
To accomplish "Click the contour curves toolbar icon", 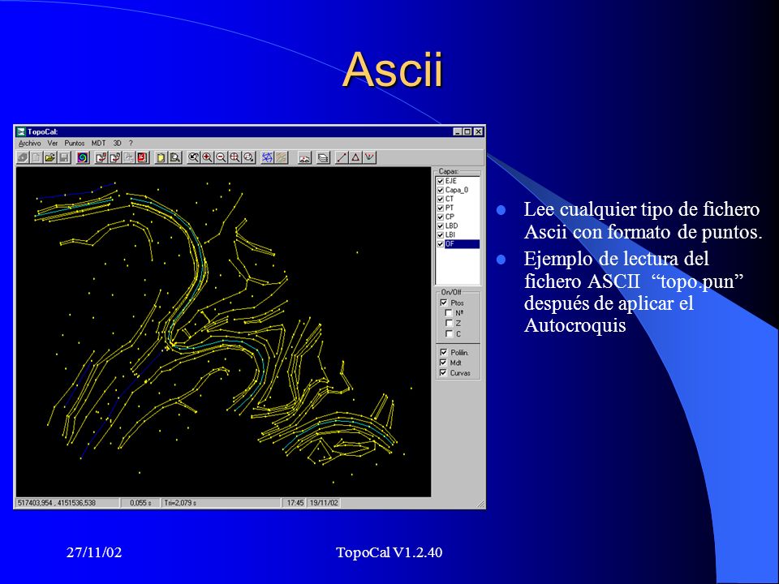I will click(x=282, y=157).
